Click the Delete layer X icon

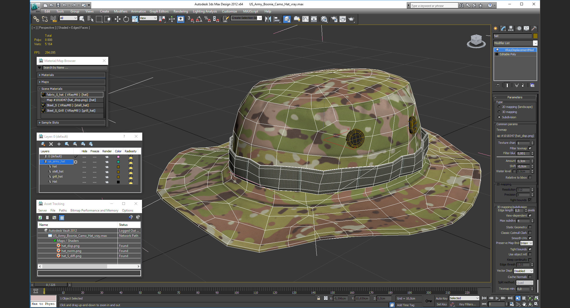[x=51, y=144]
